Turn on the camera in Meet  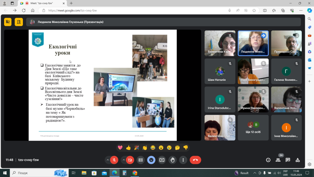(x=130, y=160)
